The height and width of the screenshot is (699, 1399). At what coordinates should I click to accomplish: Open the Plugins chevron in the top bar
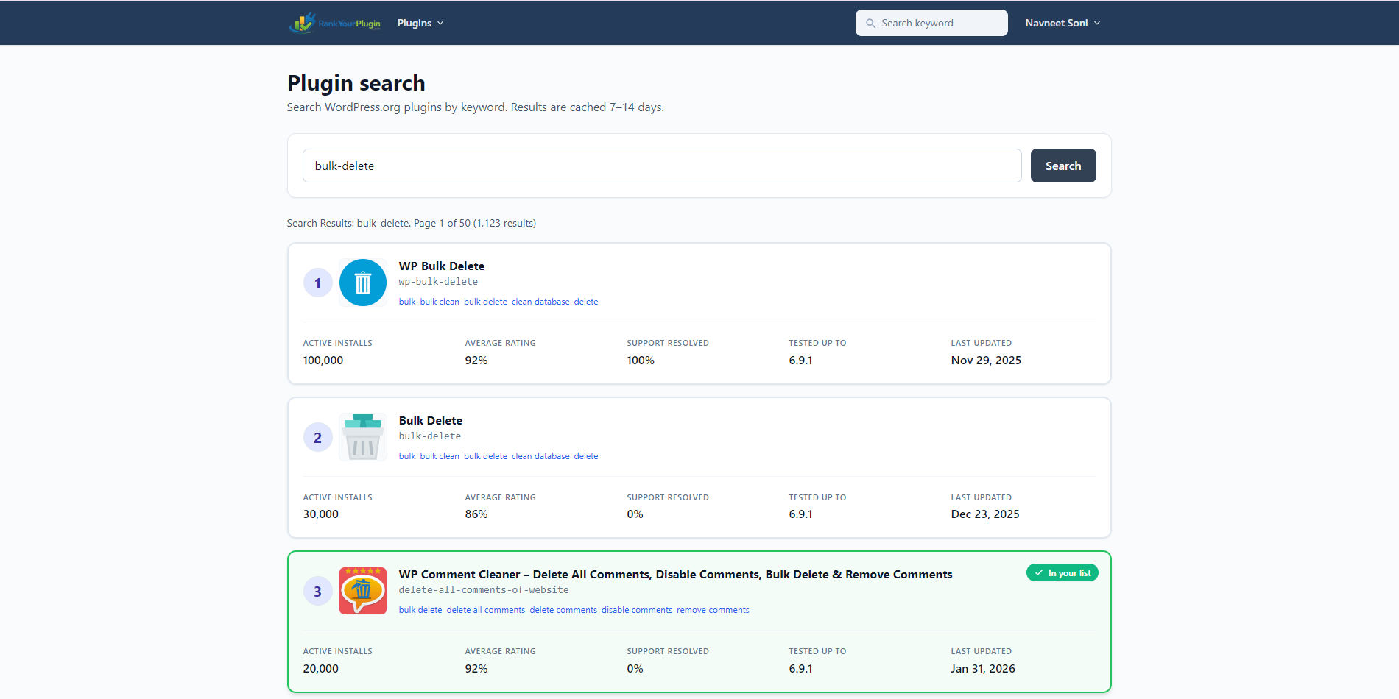click(x=439, y=23)
